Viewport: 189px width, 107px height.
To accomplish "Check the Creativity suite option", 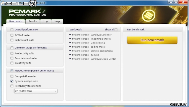I will coord(12,63).
